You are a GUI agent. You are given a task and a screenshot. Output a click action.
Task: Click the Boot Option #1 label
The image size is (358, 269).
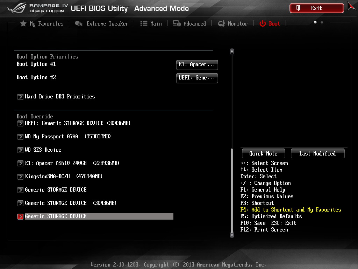[x=36, y=64]
